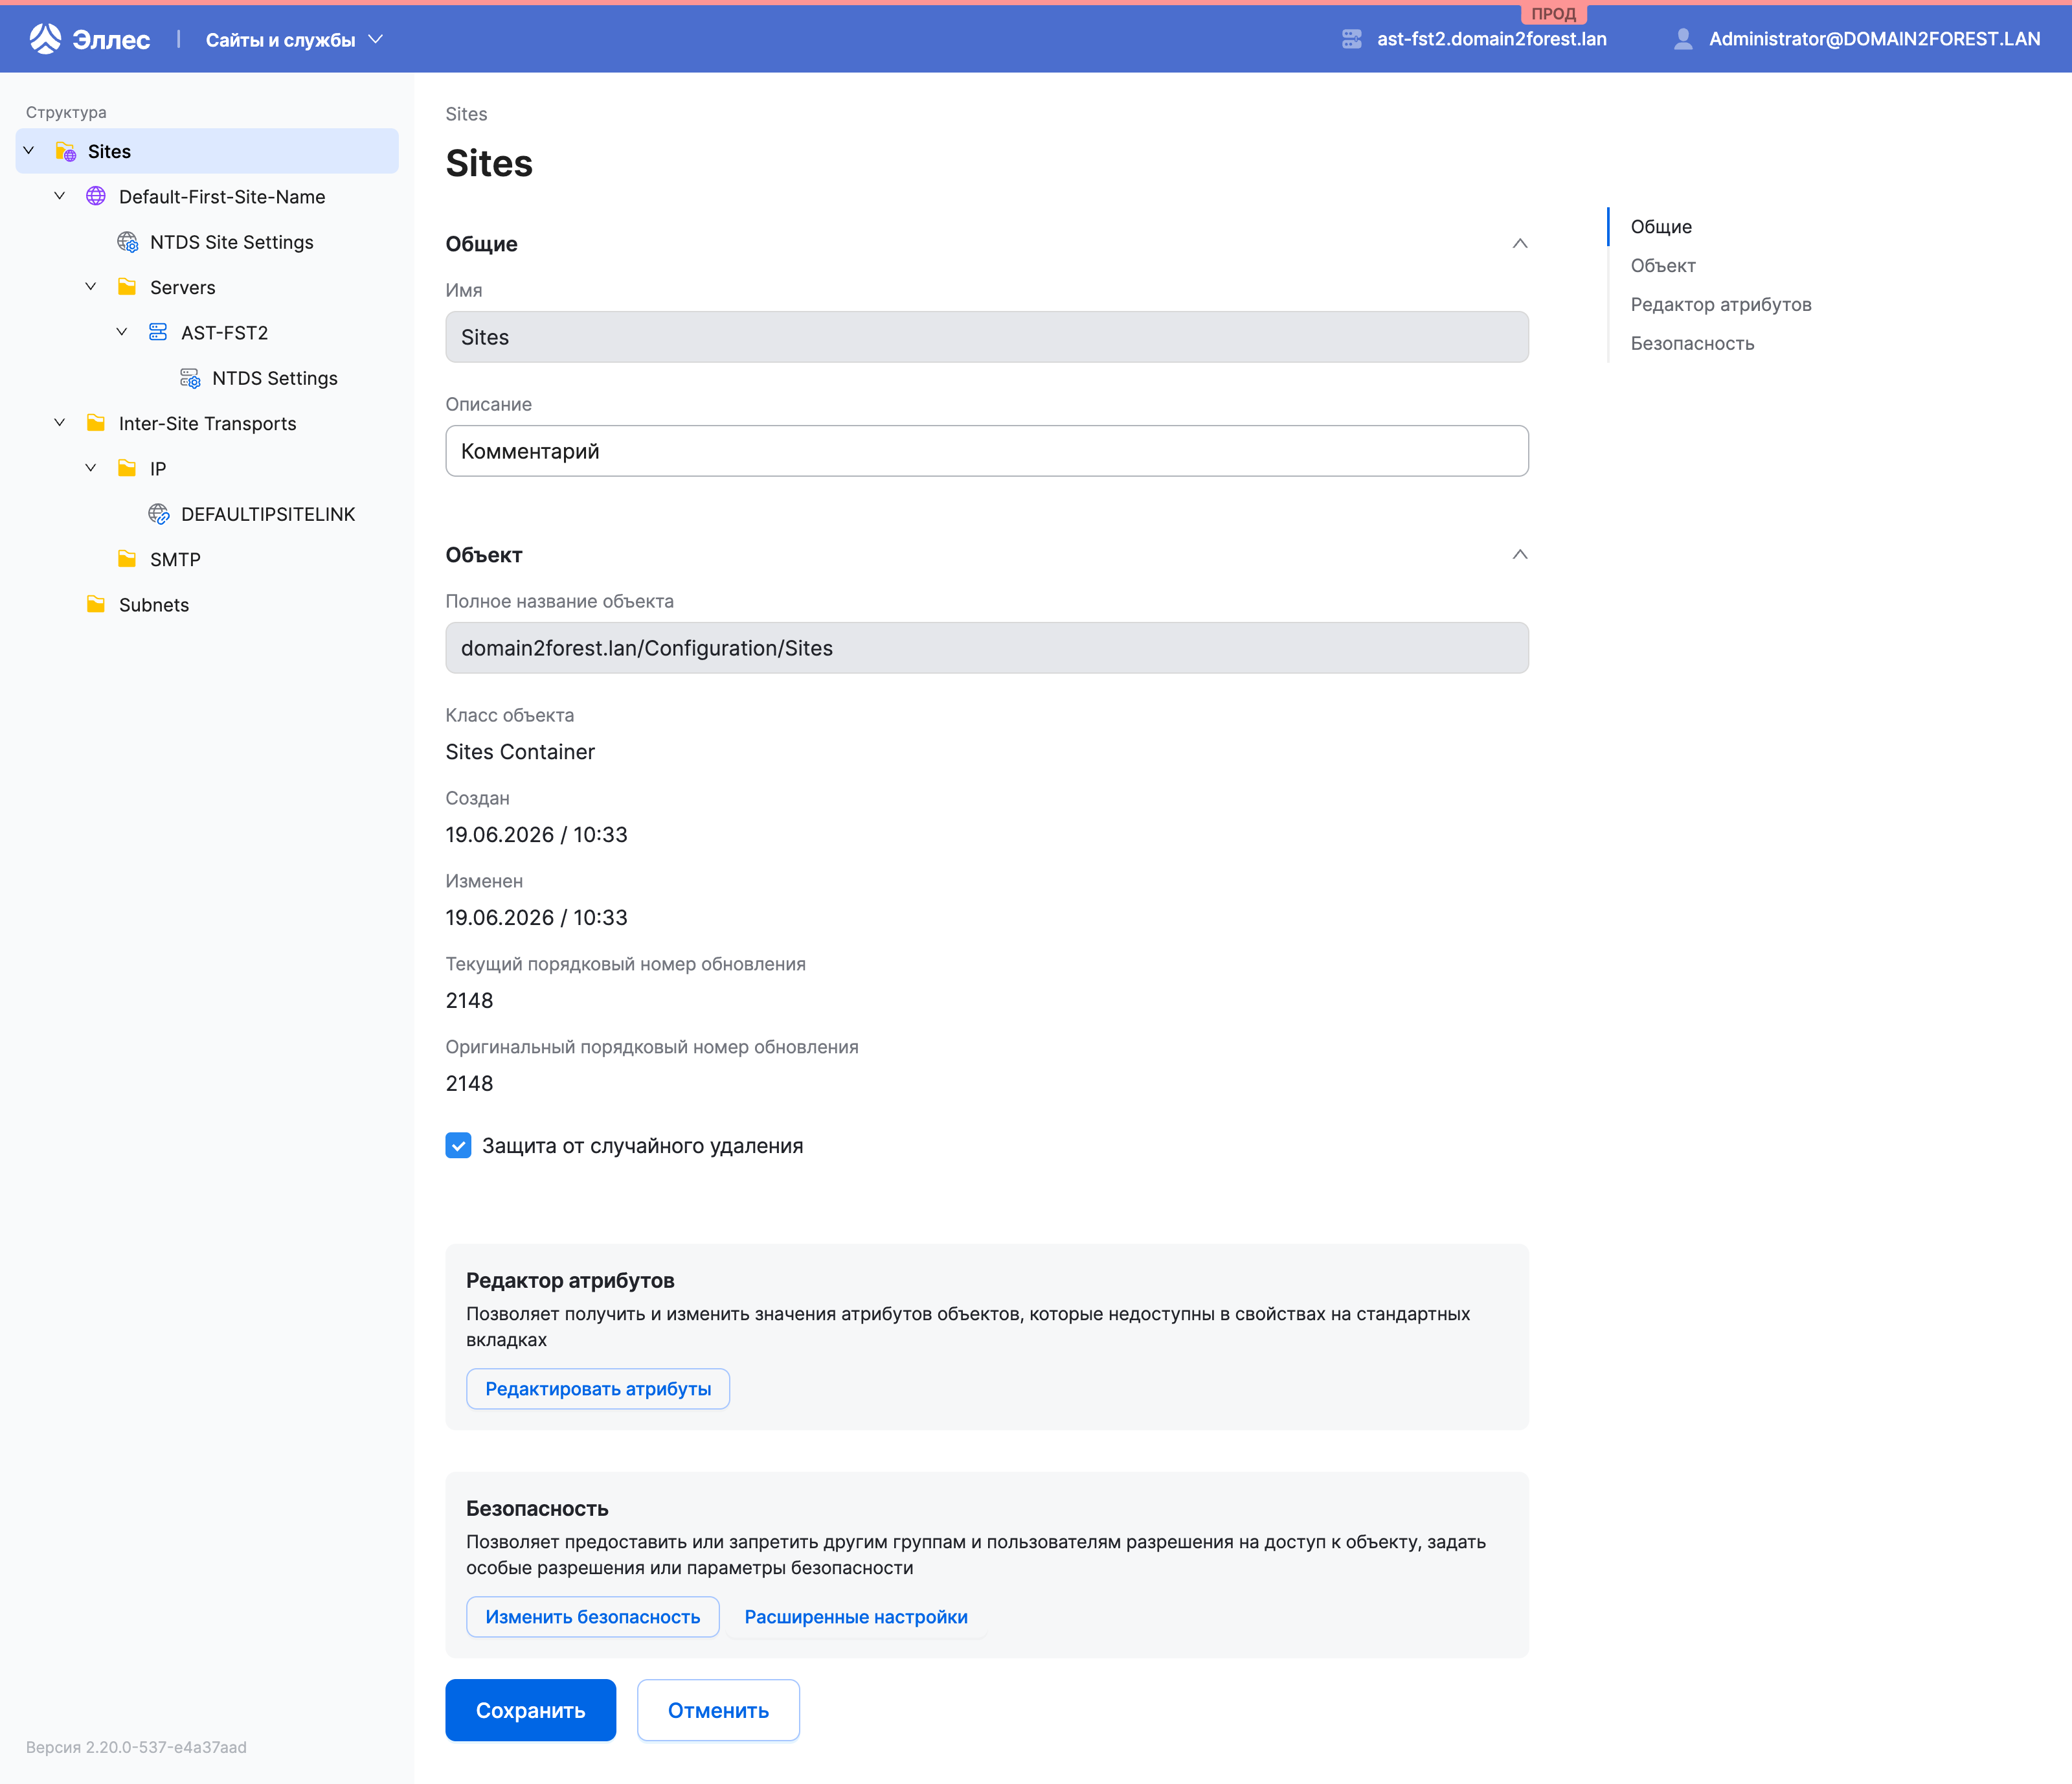Click the DEFAULTIPSITELINK link icon

pos(159,514)
